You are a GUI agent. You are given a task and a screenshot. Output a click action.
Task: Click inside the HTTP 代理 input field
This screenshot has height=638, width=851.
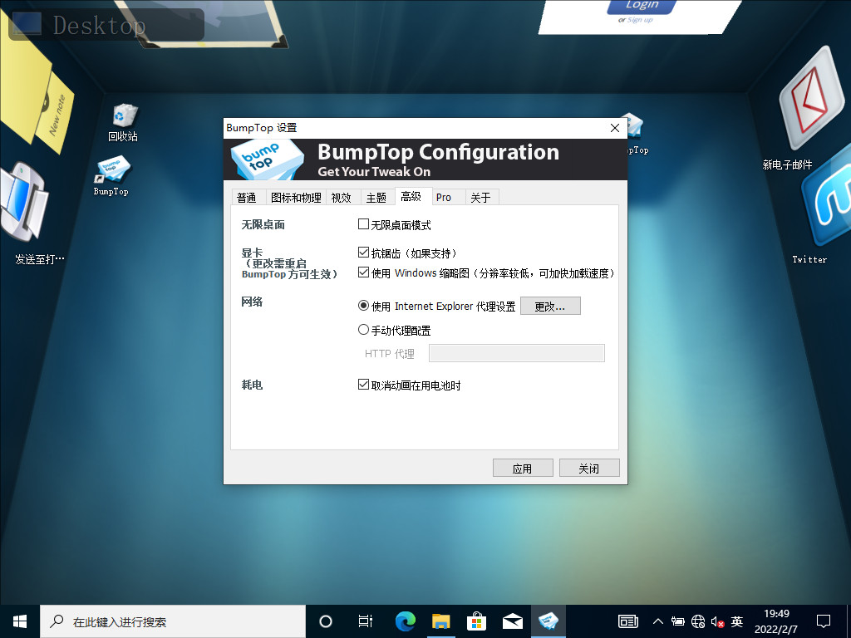click(516, 352)
